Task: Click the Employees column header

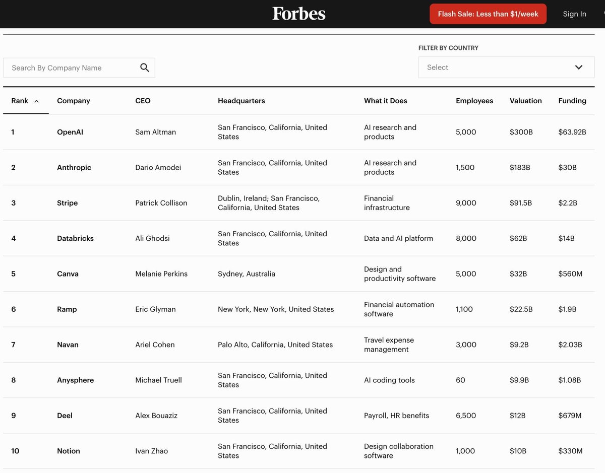Action: [x=474, y=101]
